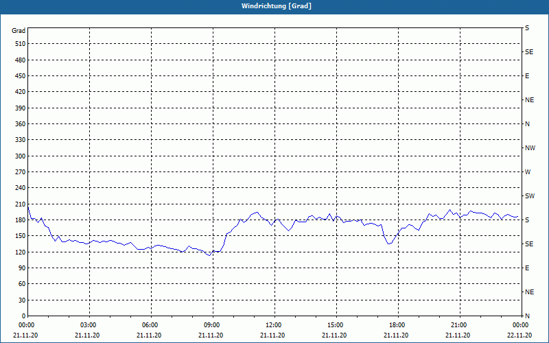The height and width of the screenshot is (343, 549).
Task: Click the 03:00 time label
Action: tap(90, 325)
